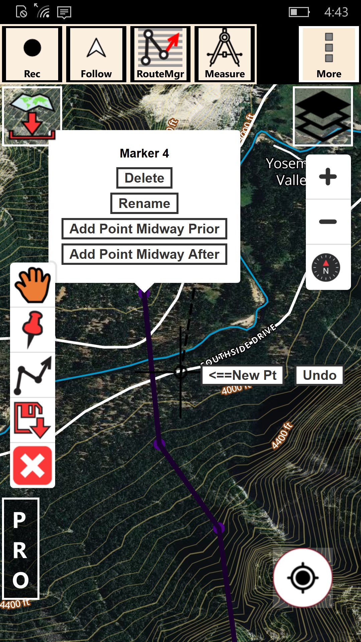
Task: Delete Marker 4
Action: click(x=144, y=178)
